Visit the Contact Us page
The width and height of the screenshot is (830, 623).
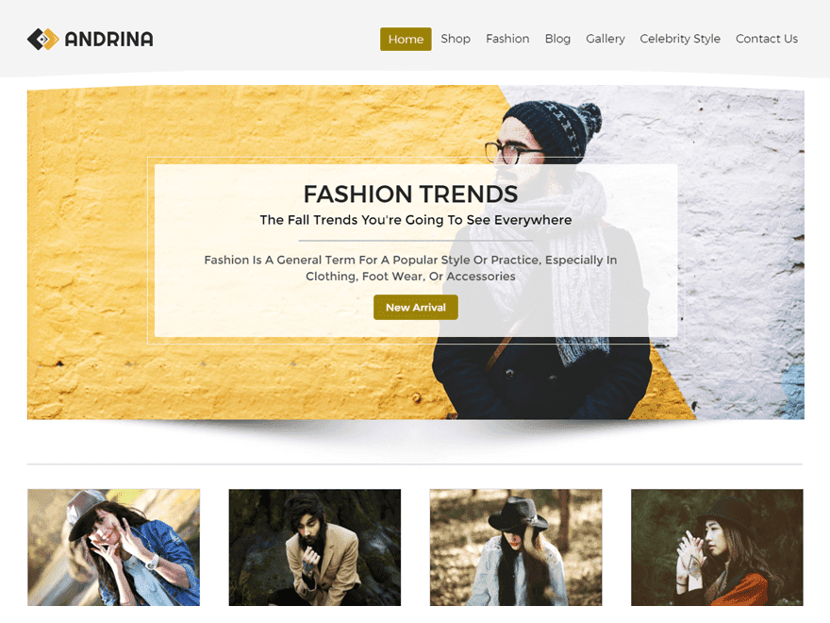pyautogui.click(x=767, y=39)
